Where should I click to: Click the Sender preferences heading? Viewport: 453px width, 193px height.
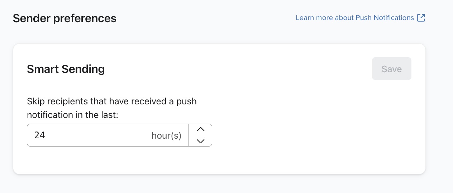(65, 18)
